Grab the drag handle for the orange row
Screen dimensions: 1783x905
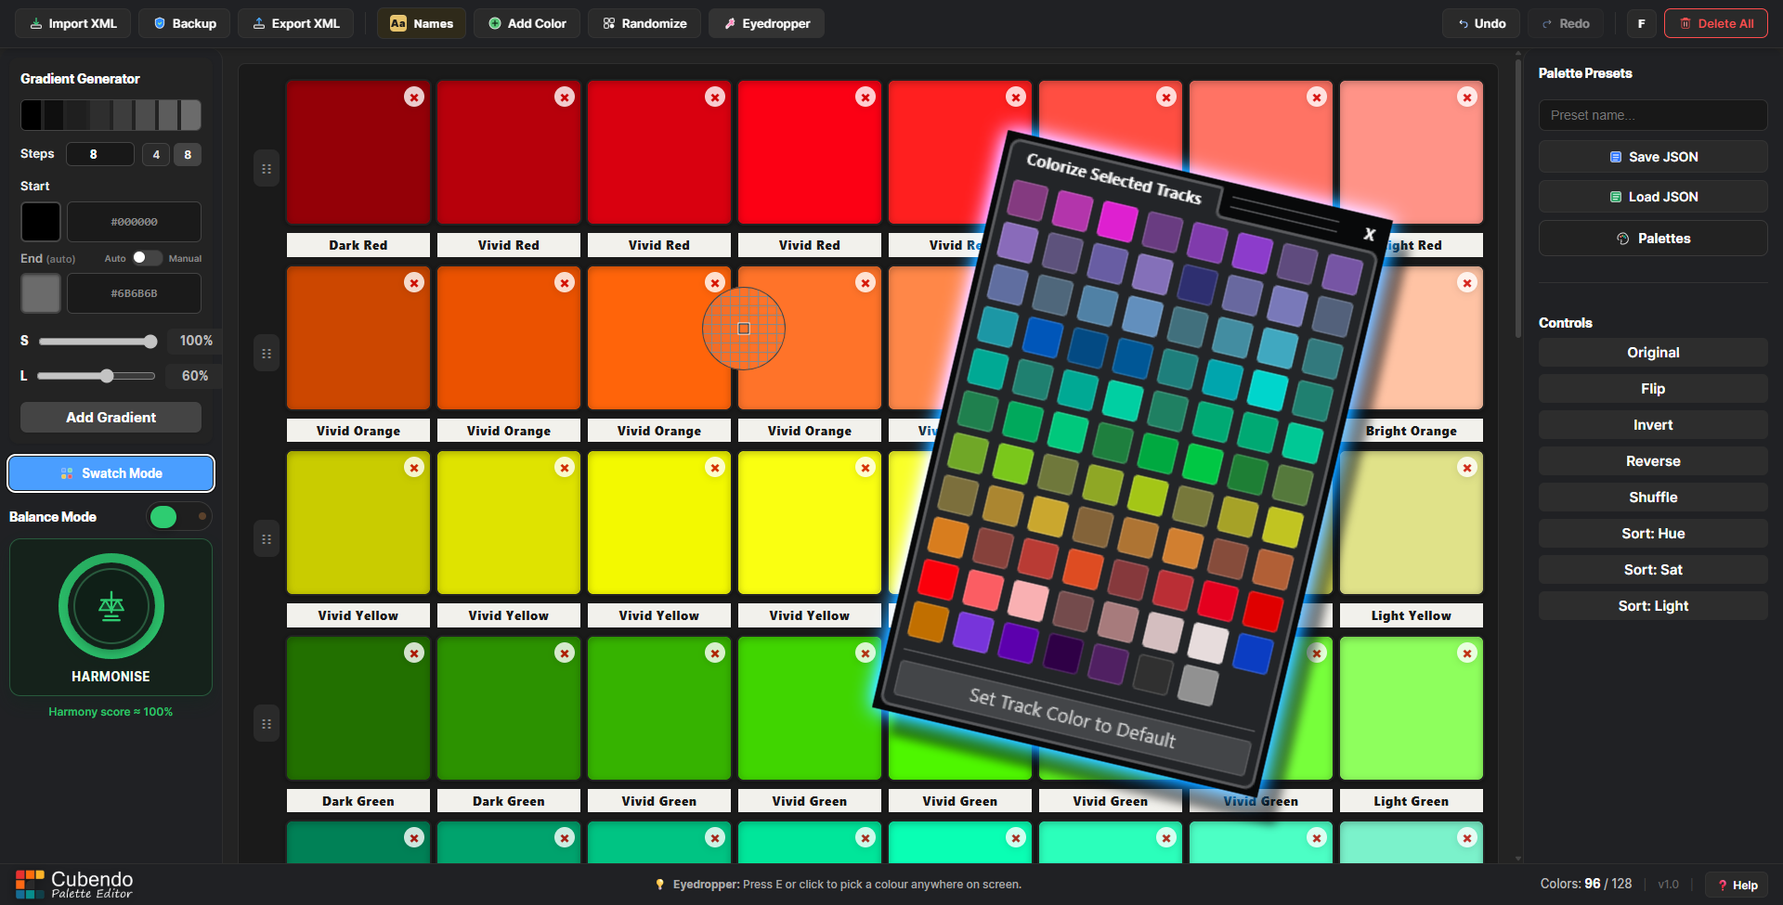267,354
